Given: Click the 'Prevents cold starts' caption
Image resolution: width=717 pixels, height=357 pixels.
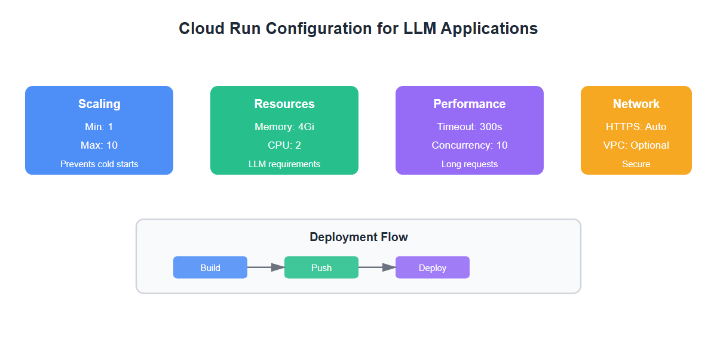Looking at the screenshot, I should pos(99,164).
